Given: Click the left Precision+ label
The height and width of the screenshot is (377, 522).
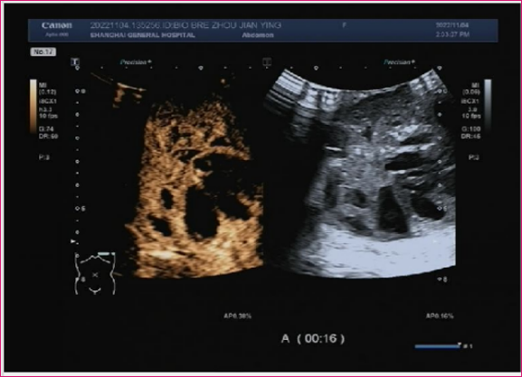Looking at the screenshot, I should 136,61.
